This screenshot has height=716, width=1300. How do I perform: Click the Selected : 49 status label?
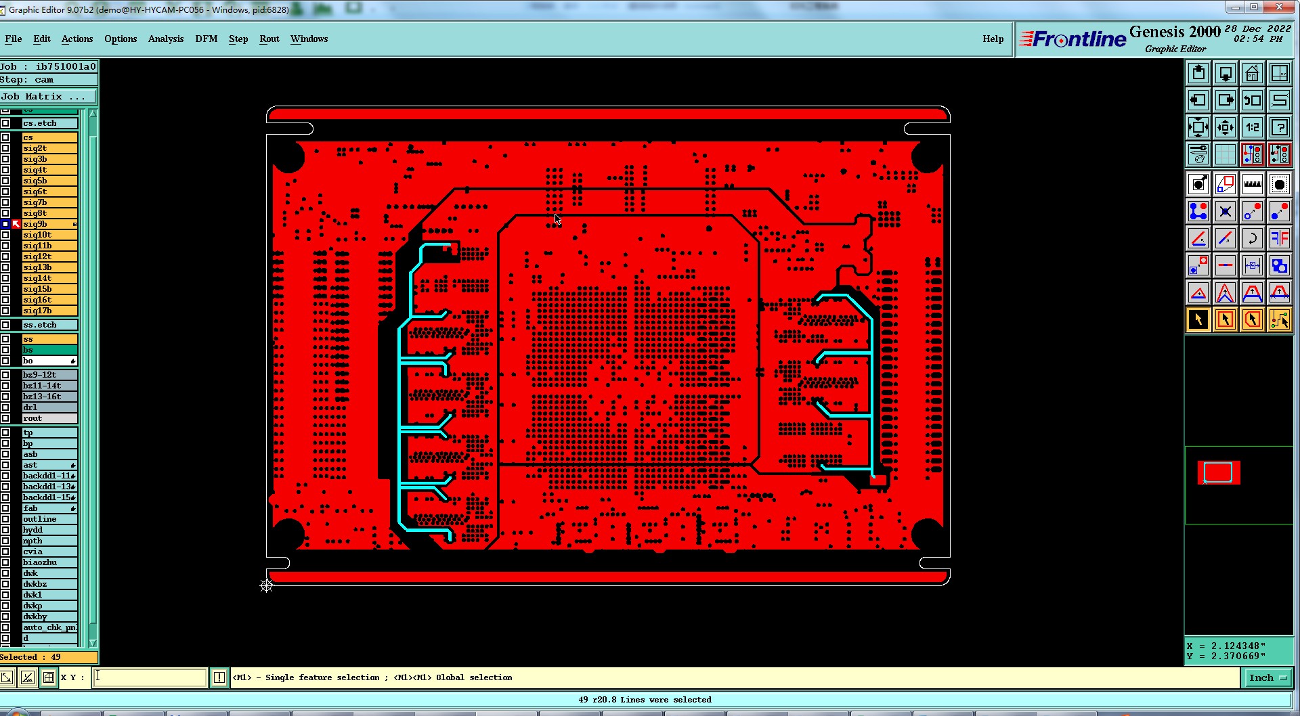coord(49,657)
